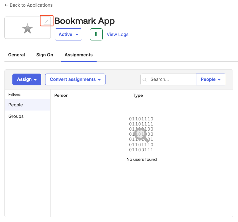Switch to the Sign On tab
Image resolution: width=238 pixels, height=222 pixels.
point(44,55)
